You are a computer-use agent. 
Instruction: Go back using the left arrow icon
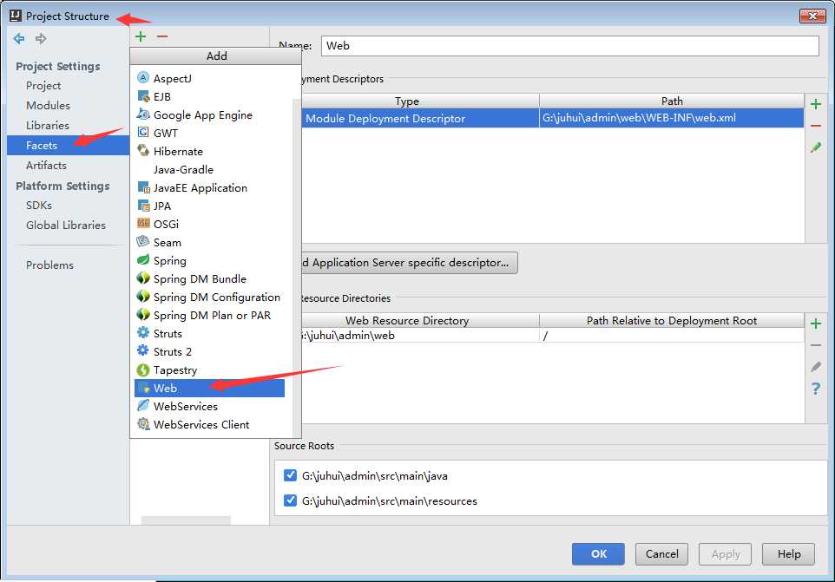point(19,38)
